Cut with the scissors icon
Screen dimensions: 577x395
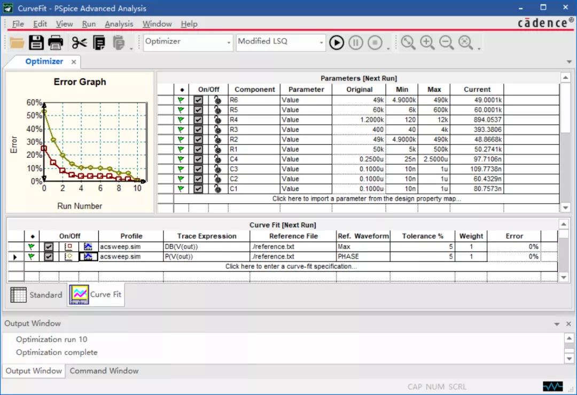(x=79, y=43)
